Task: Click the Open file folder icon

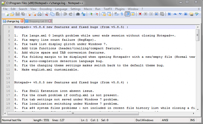Action: 12,14
